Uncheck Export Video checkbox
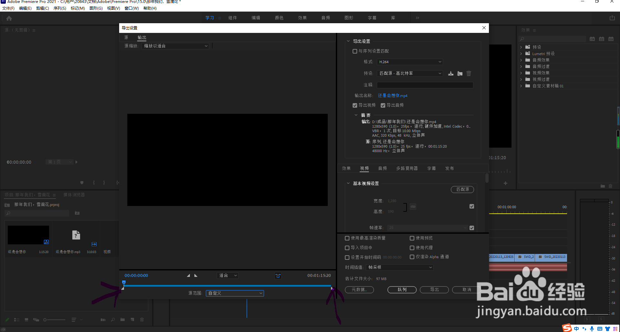This screenshot has width=620, height=332. [355, 105]
